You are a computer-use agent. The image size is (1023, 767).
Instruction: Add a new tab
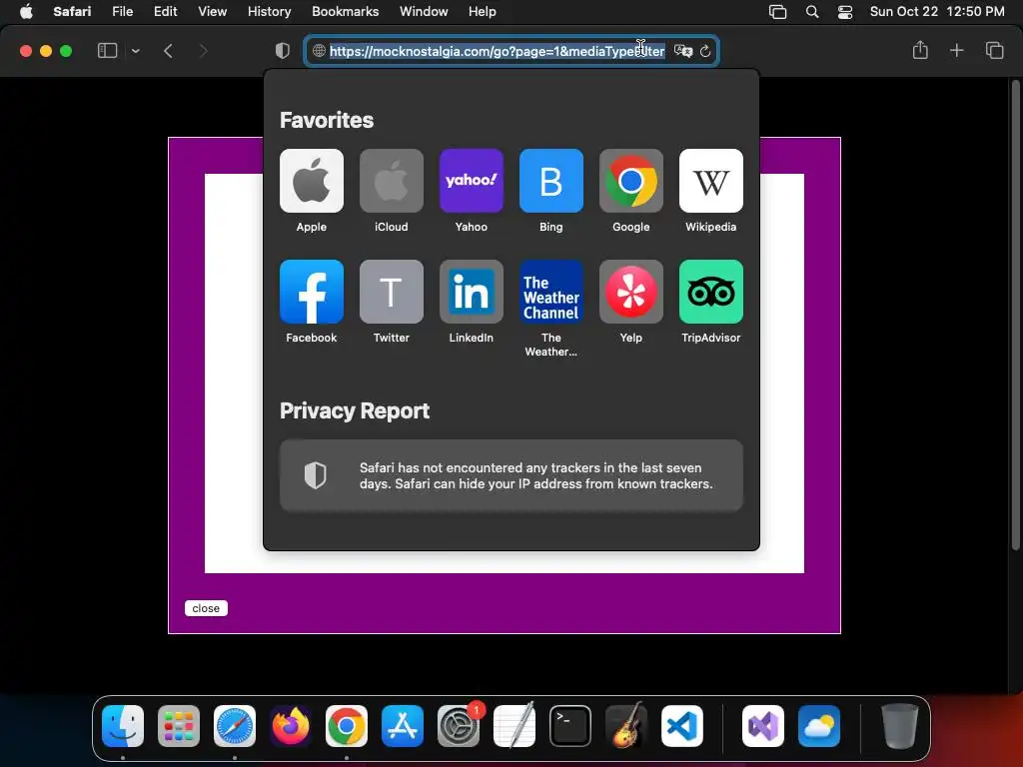click(956, 50)
